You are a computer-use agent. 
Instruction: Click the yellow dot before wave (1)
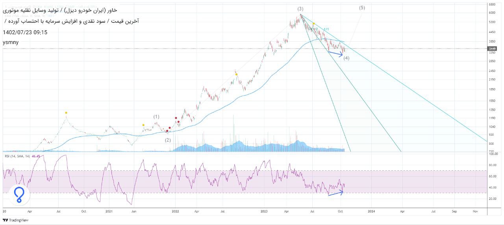pyautogui.click(x=143, y=125)
